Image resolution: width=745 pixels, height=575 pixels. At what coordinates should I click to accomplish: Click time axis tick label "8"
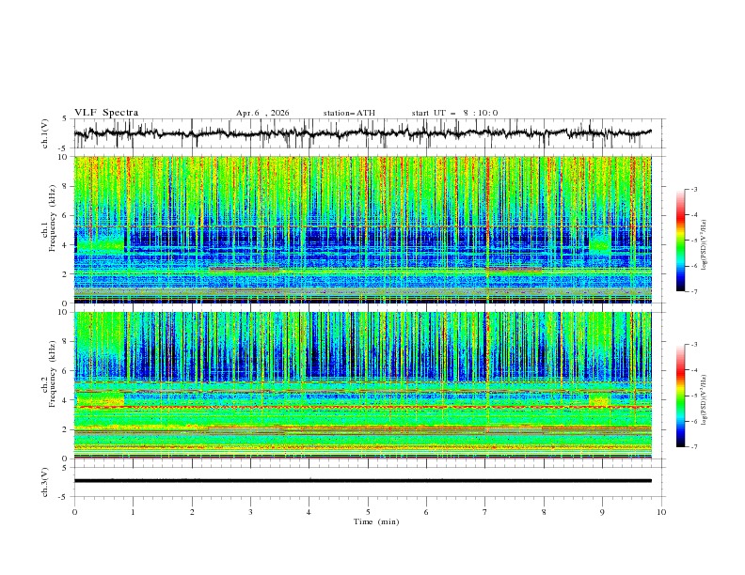click(x=544, y=512)
